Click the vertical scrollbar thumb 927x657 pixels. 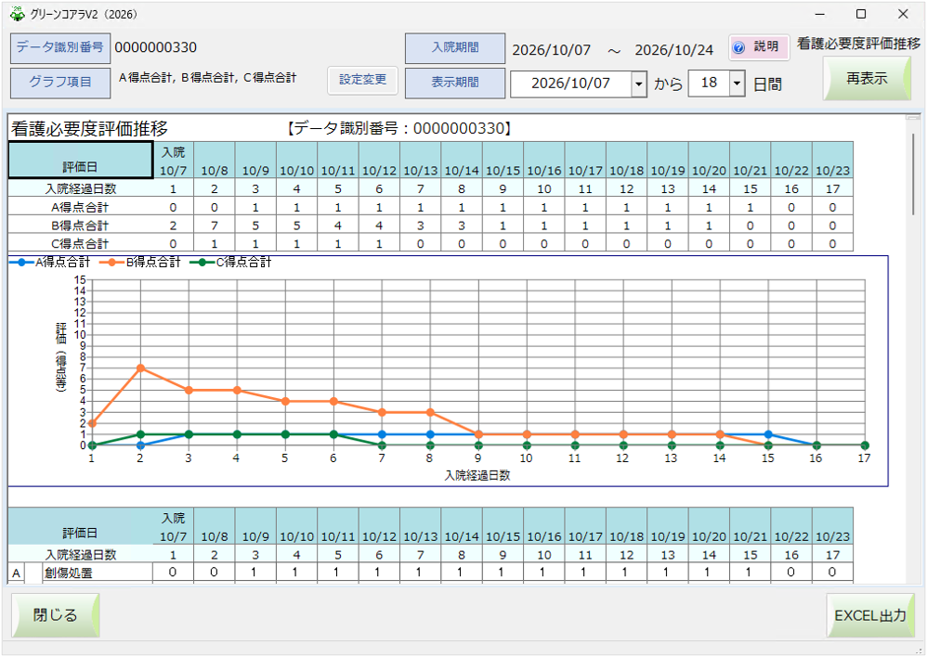pos(913,174)
